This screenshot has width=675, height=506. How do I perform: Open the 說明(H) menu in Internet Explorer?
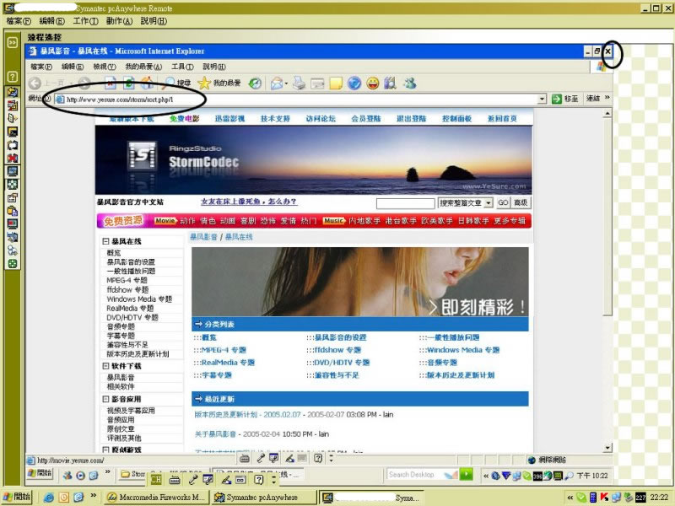[x=214, y=67]
